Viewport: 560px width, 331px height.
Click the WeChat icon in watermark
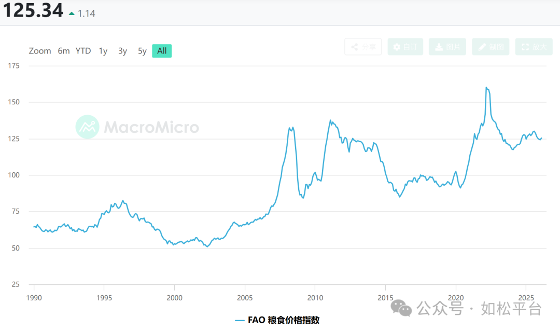click(x=401, y=309)
